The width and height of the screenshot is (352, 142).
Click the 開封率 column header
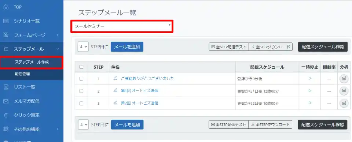[329, 67]
